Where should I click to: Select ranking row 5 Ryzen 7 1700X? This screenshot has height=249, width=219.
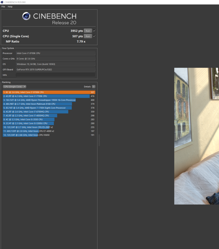[49, 108]
